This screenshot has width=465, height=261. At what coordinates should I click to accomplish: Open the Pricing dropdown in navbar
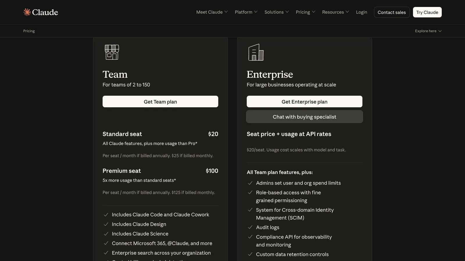coord(305,12)
